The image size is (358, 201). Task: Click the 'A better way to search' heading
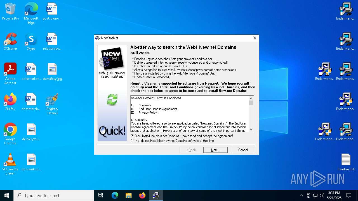coord(183,50)
